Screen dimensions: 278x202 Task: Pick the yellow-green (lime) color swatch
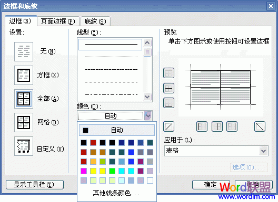103,162
